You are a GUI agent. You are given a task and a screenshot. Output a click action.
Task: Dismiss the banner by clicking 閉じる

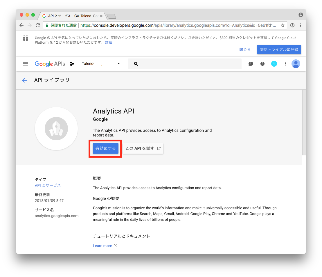click(x=245, y=49)
